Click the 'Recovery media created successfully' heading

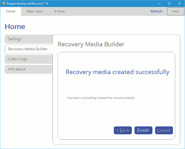117,72
